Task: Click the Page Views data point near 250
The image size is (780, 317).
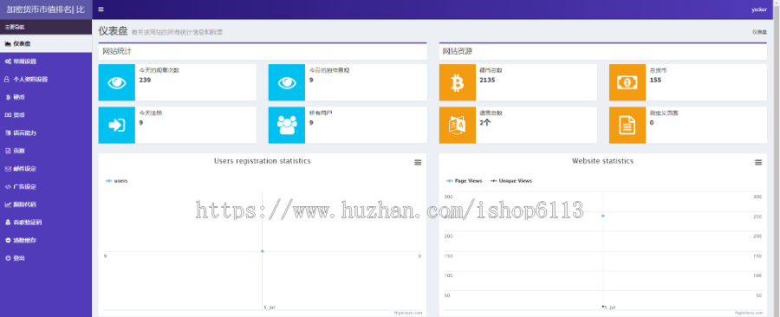Action: pos(603,216)
